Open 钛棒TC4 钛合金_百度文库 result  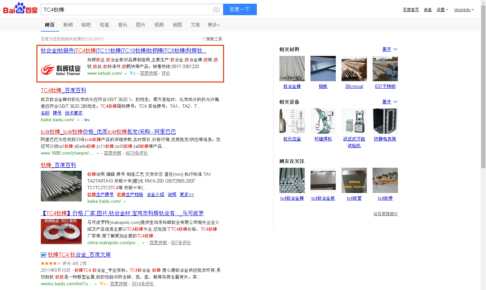[79, 255]
